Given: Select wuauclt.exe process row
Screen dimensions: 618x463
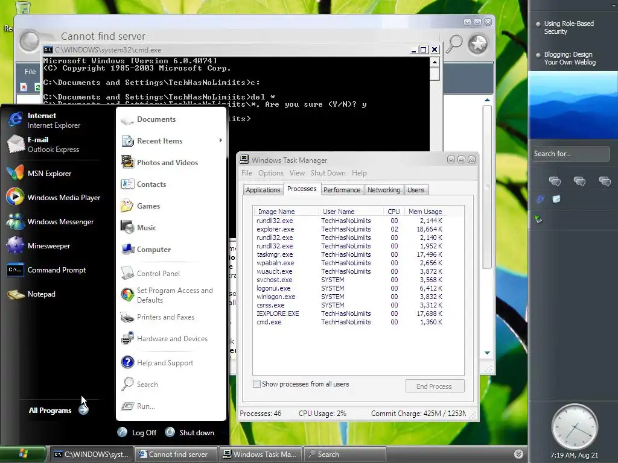Looking at the screenshot, I should click(x=349, y=271).
